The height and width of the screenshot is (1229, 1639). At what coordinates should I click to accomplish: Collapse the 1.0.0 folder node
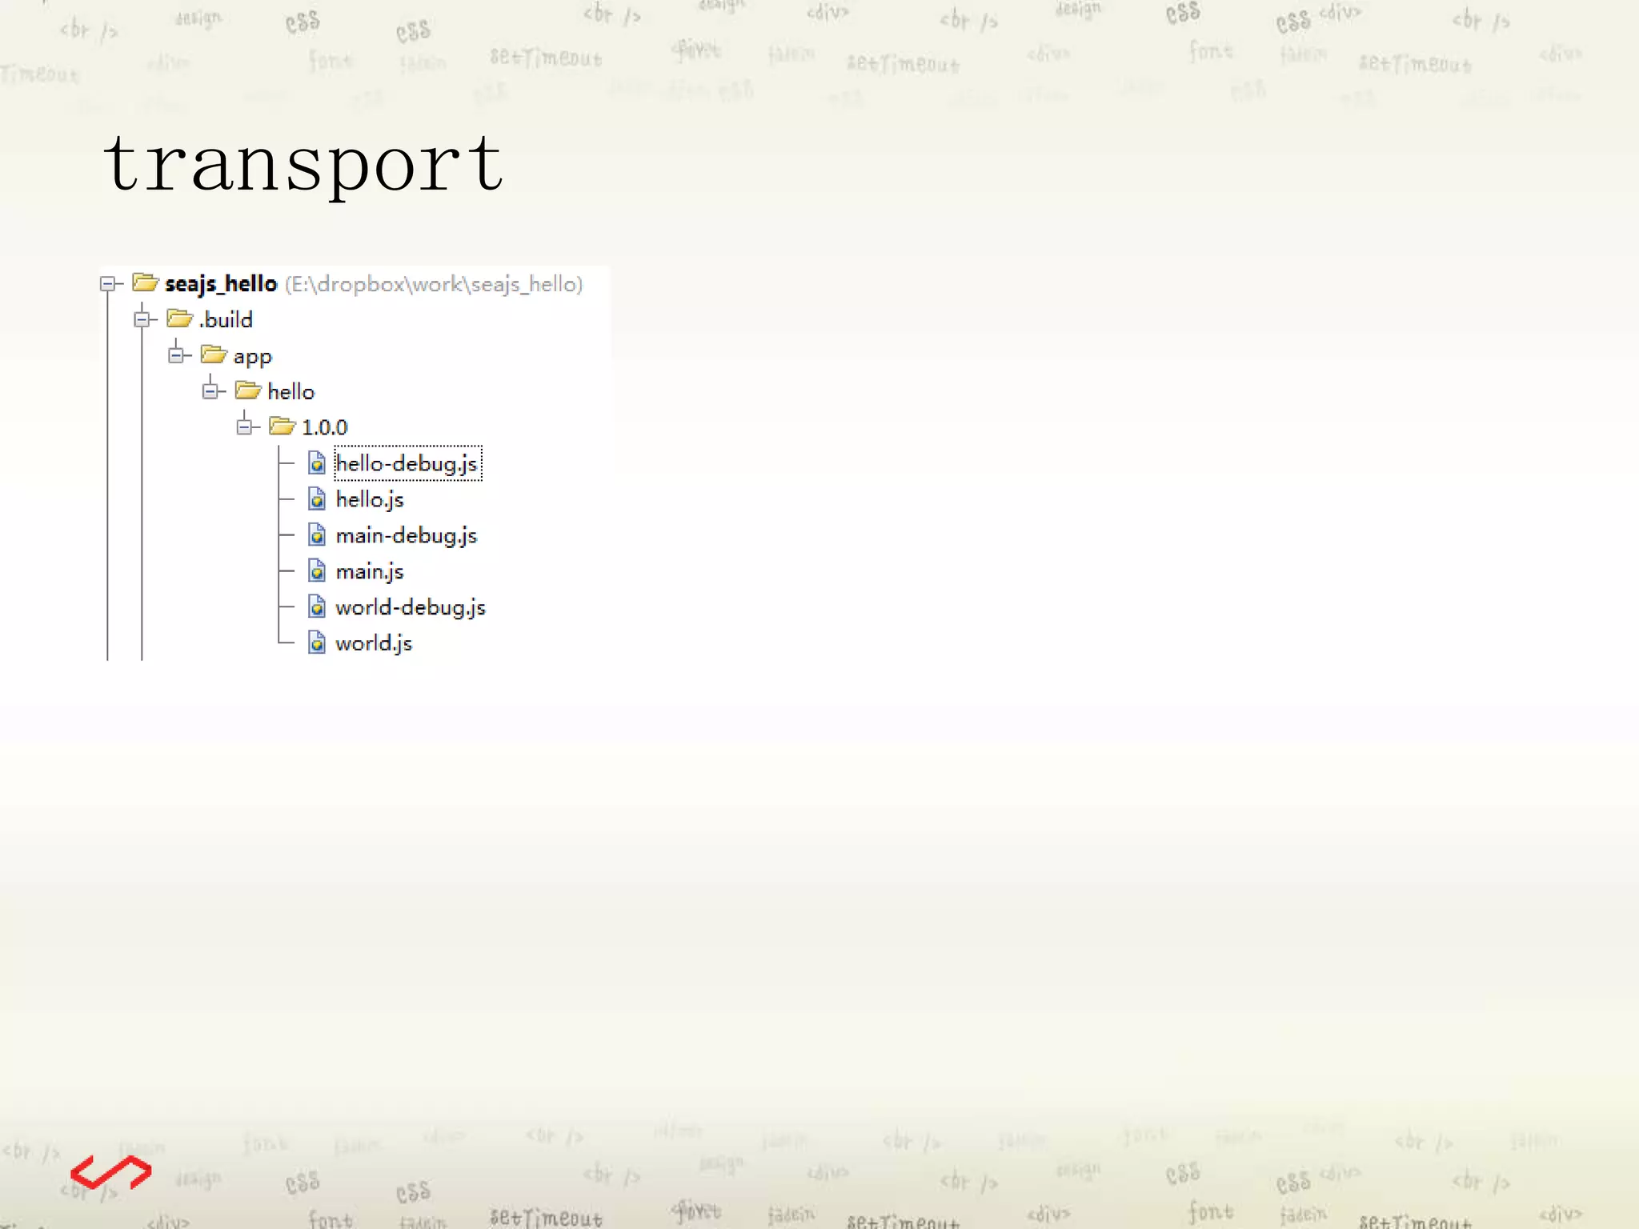[244, 426]
